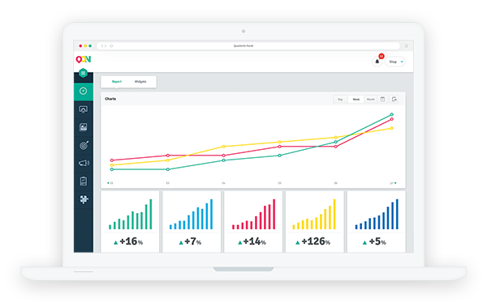The image size is (487, 303).
Task: Toggle the hexagon menu button
Action: (x=83, y=73)
